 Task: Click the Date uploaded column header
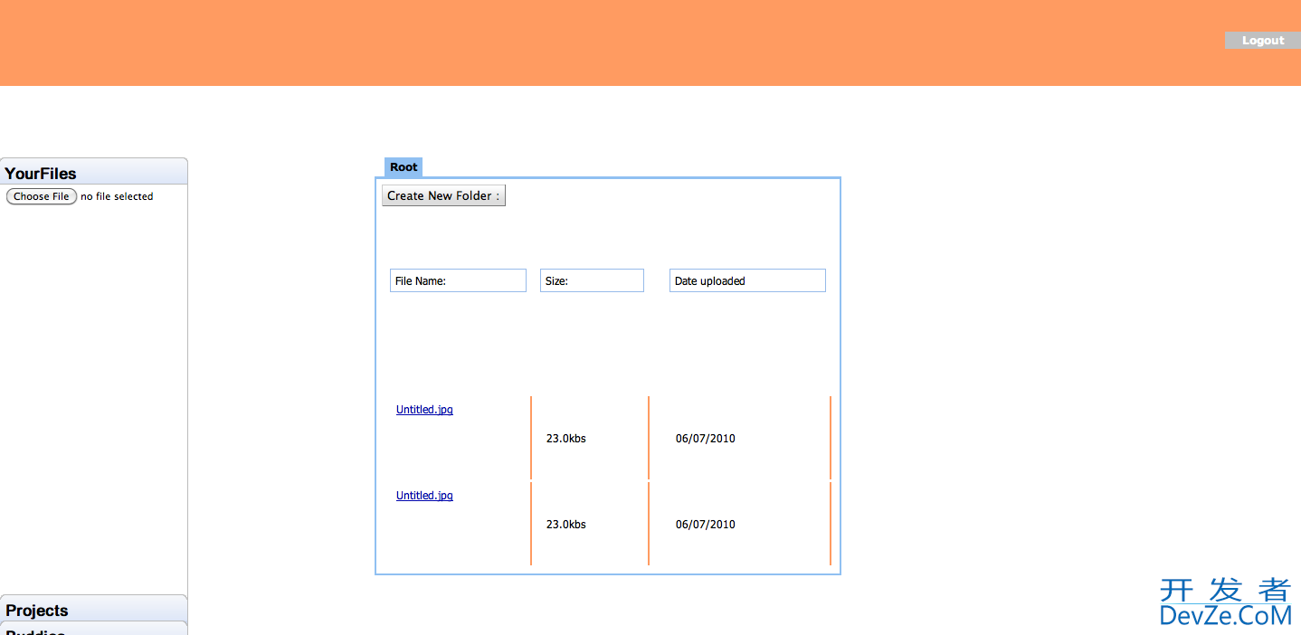pos(747,280)
